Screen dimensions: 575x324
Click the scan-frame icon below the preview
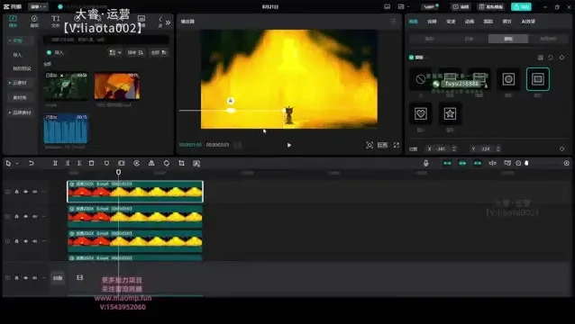coord(370,145)
